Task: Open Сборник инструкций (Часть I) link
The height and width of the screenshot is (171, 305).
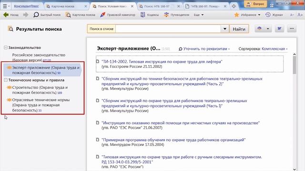Action: (174, 104)
